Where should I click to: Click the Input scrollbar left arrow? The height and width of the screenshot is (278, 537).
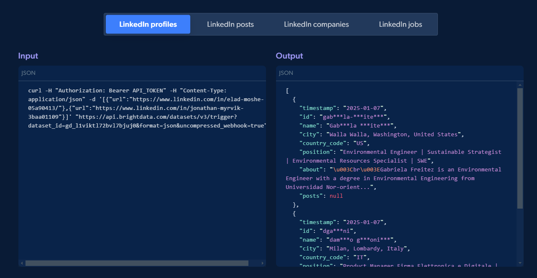click(21, 263)
